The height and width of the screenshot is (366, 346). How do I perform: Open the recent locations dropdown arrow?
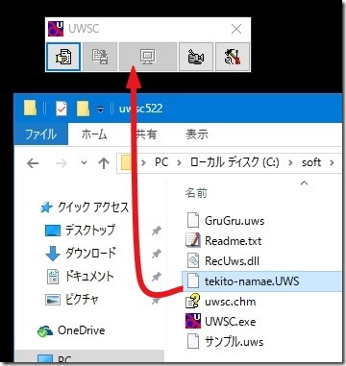pyautogui.click(x=85, y=163)
